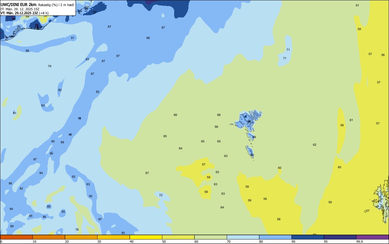Select the 20–30 amber legend swatch
The width and height of the screenshot is (389, 244).
pyautogui.click(x=81, y=237)
